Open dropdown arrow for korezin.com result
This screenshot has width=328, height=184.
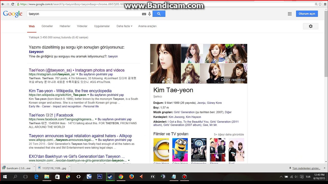tap(129, 160)
